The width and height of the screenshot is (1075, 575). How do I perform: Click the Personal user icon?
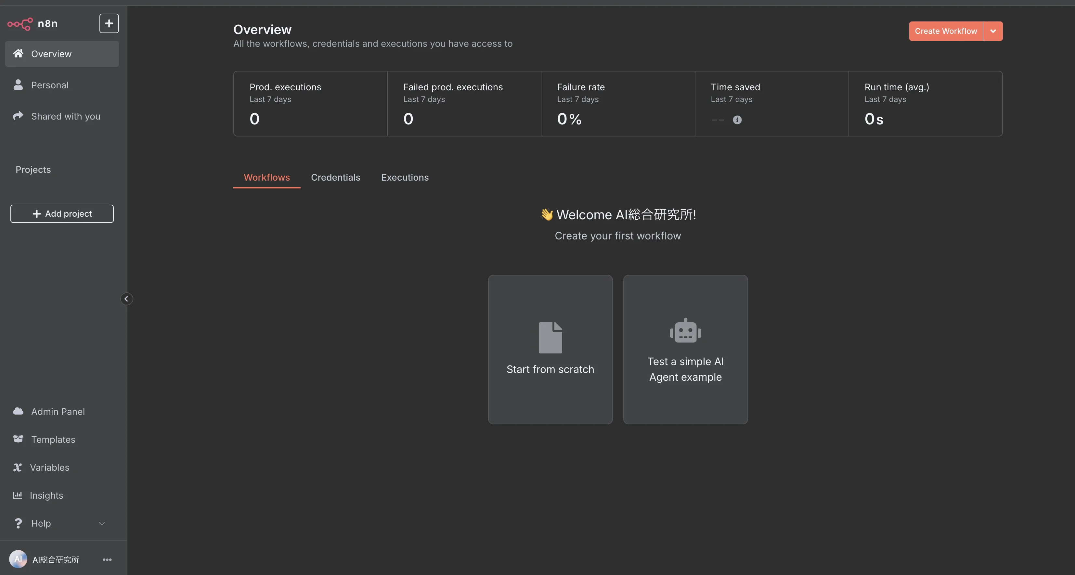coord(18,85)
